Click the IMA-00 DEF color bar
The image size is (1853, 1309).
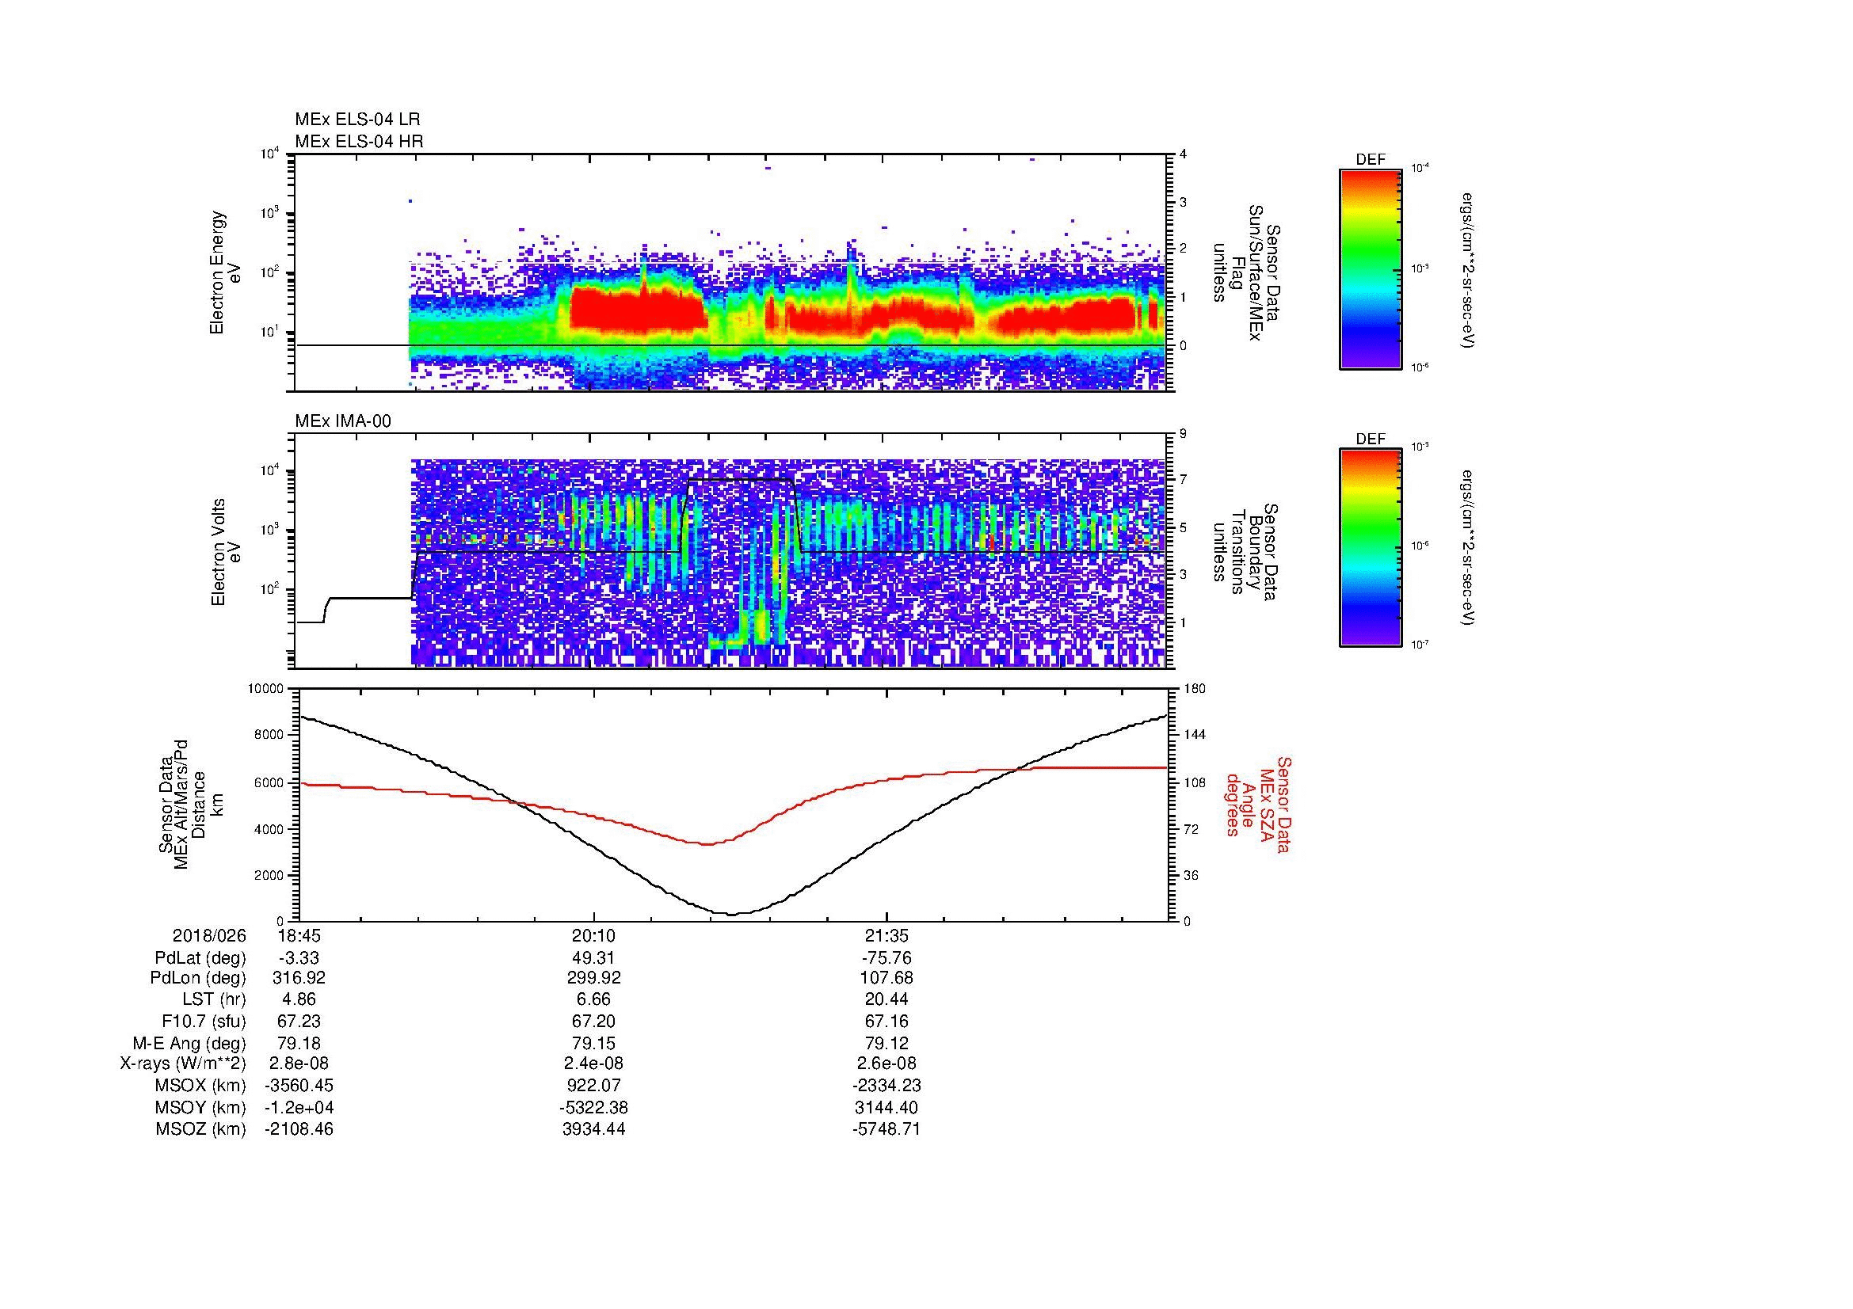[1370, 548]
